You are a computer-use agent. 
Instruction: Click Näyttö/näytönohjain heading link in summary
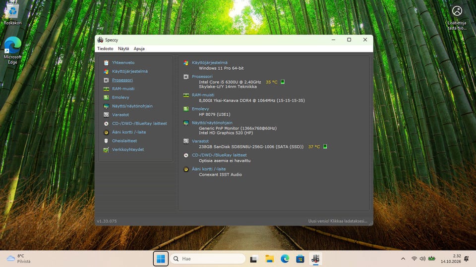212,123
